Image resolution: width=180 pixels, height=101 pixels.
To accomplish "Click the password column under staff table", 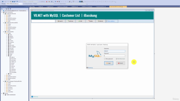I will pos(13,71).
